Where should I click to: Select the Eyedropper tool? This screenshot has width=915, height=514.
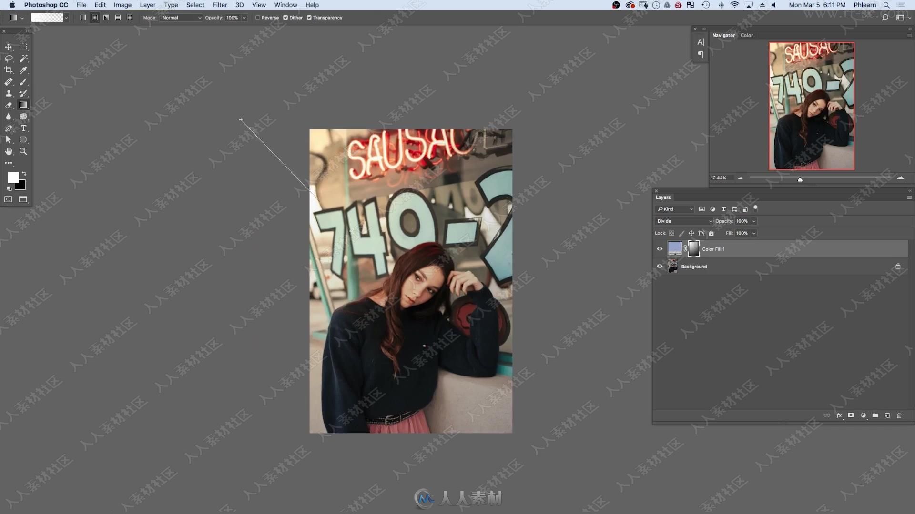pos(23,69)
